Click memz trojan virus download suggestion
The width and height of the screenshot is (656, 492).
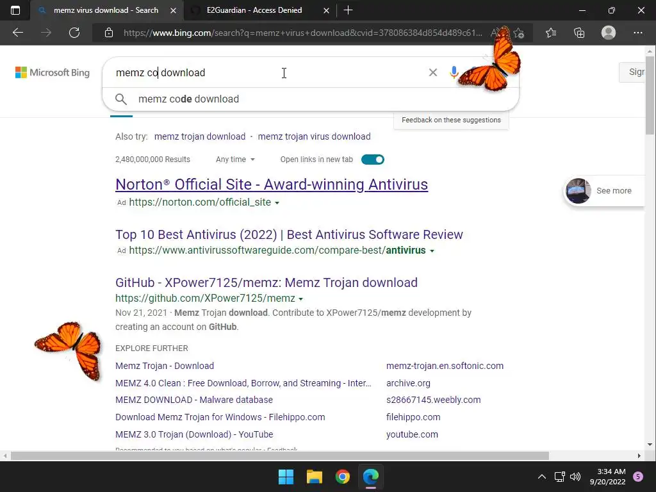click(314, 136)
